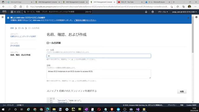View site information lock icon
The width and height of the screenshot is (199, 112).
27,7
